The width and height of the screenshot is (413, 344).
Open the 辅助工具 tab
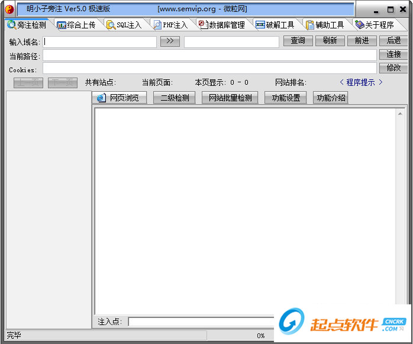[325, 25]
